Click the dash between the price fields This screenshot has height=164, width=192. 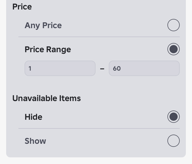(x=102, y=69)
